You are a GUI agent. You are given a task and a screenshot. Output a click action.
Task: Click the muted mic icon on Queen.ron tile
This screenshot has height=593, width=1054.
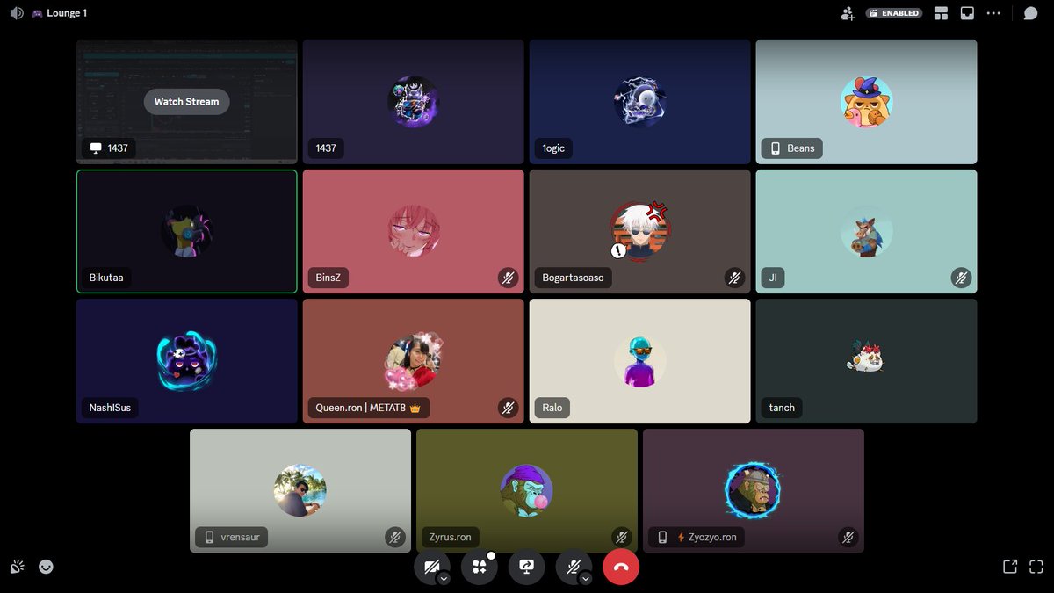[509, 408]
